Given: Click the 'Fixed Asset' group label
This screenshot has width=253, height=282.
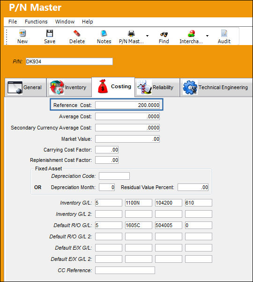Looking at the screenshot, I should [48, 168].
